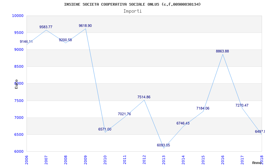
Task: Click the data label 7514.86
Action: [144, 97]
